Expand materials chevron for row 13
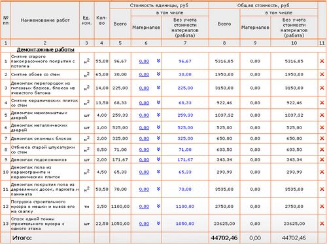This screenshot has height=244, width=327. coord(158,223)
